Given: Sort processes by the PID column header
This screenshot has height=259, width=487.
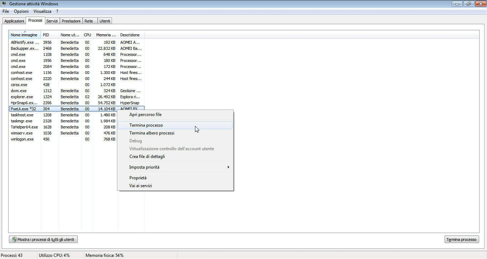Looking at the screenshot, I should coord(50,35).
